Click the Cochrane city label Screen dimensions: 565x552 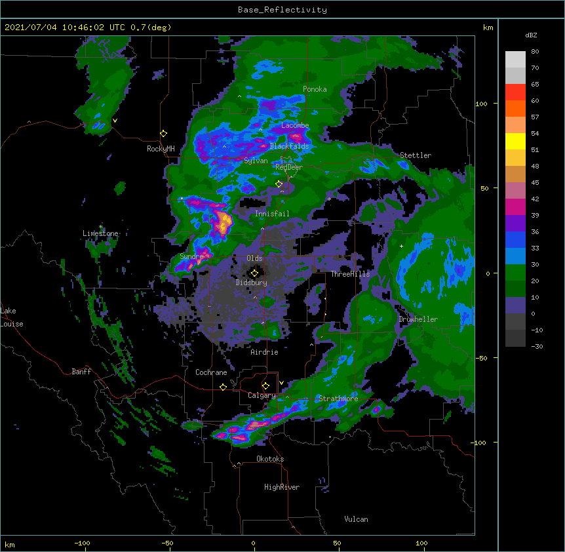(x=211, y=372)
